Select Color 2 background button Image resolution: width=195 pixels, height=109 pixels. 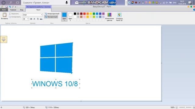70,17
